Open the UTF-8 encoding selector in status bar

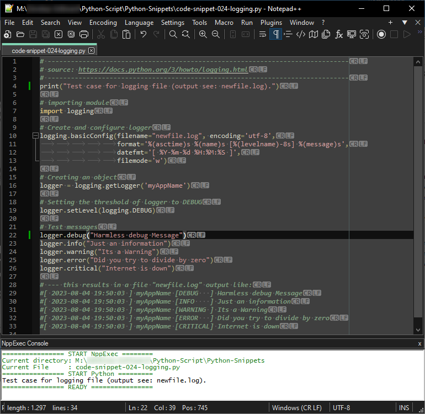[341, 408]
